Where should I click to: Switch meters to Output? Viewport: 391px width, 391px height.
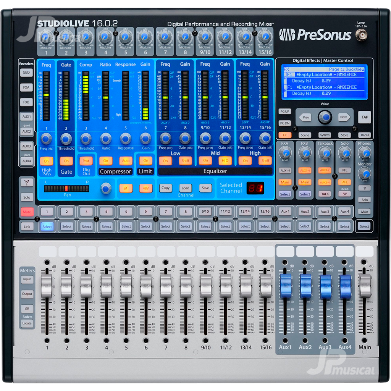pos(27,294)
